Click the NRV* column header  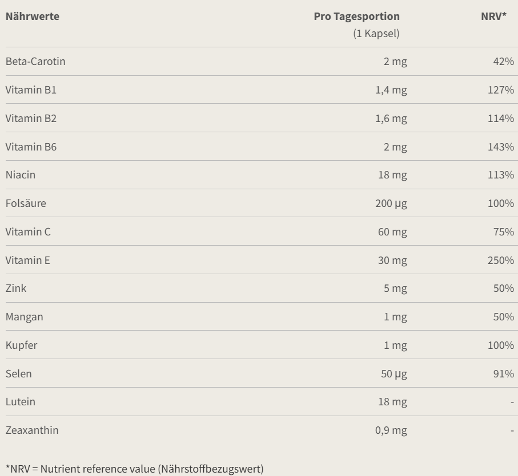click(x=493, y=16)
